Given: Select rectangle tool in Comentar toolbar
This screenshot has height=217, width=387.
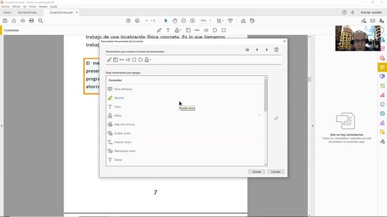Looking at the screenshot, I should pyautogui.click(x=224, y=30).
